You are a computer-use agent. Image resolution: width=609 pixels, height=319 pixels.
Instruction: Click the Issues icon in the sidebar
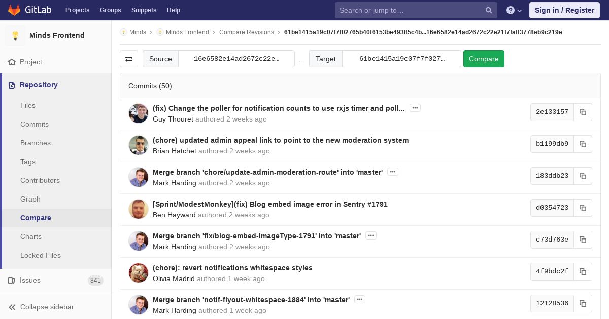point(12,280)
